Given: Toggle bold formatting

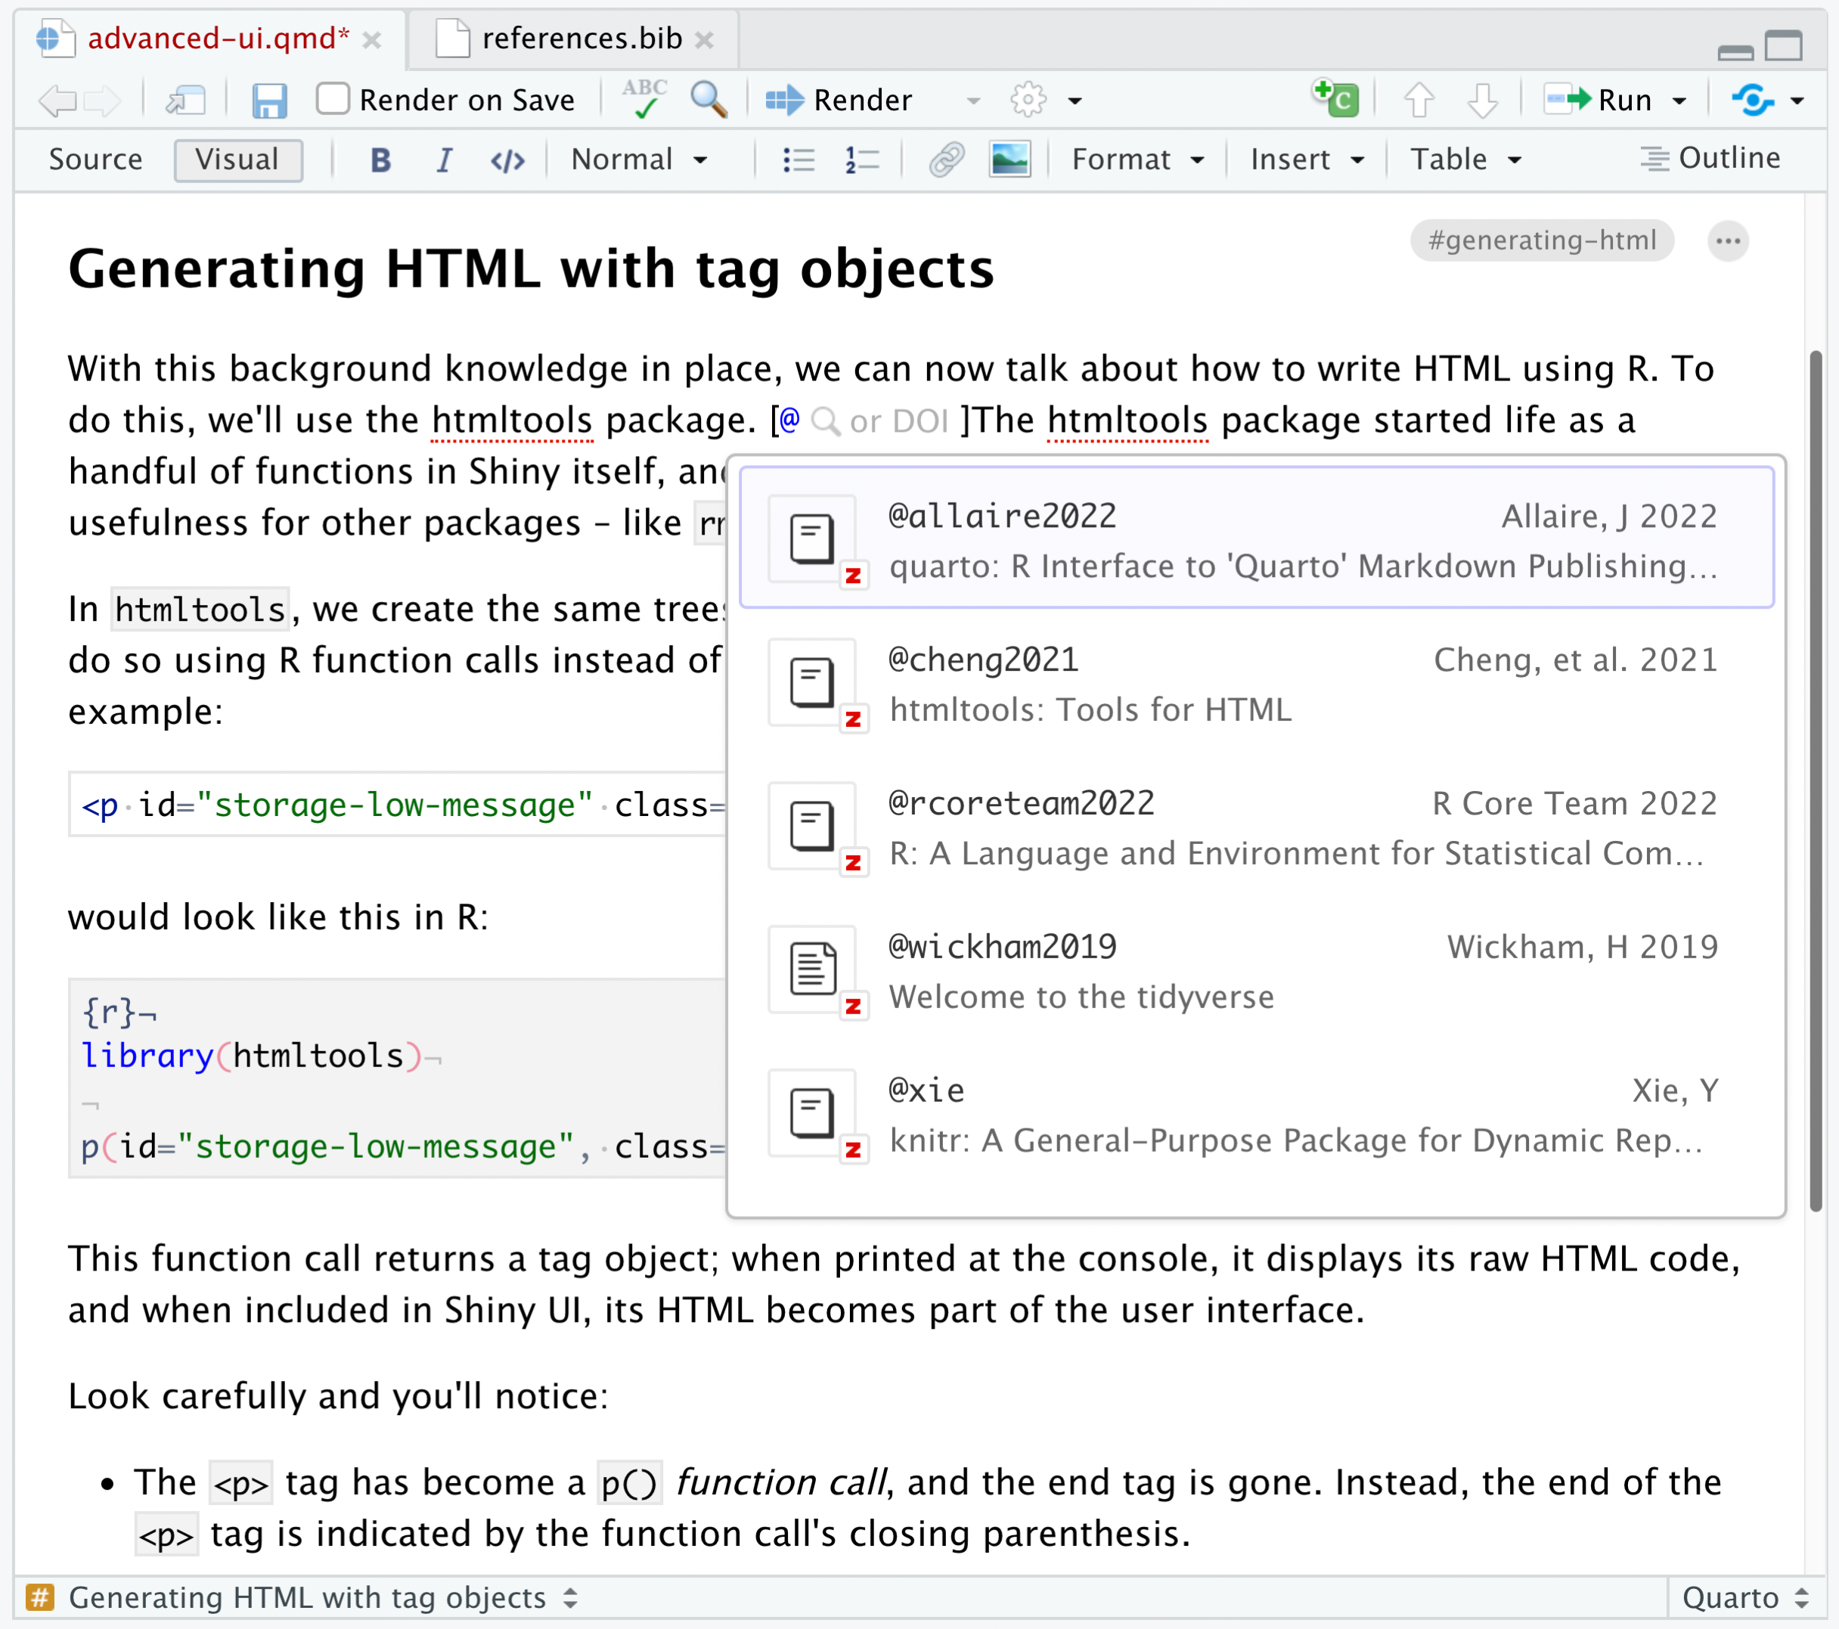Looking at the screenshot, I should 381,160.
